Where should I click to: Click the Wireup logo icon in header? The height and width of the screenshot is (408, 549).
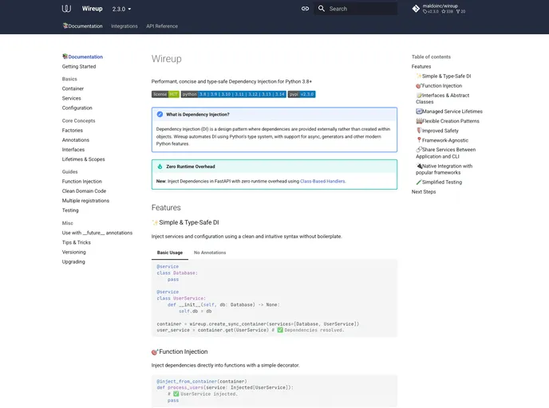pyautogui.click(x=66, y=9)
